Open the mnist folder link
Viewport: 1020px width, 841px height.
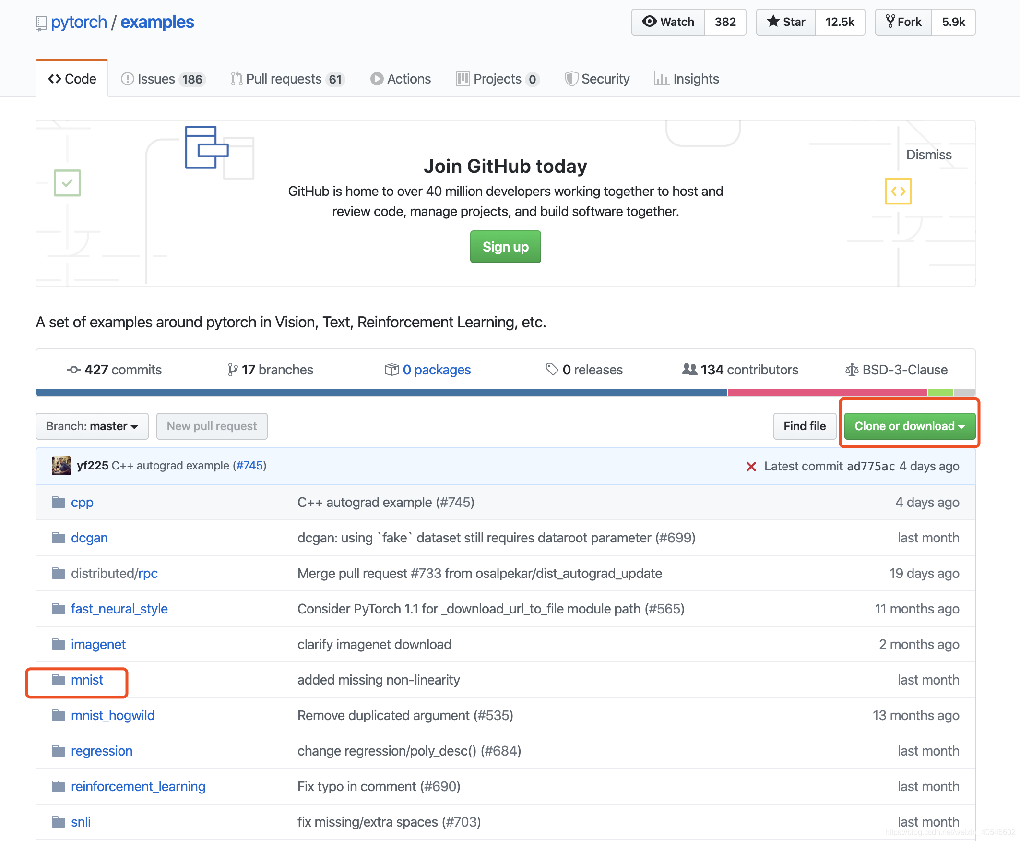(x=87, y=680)
